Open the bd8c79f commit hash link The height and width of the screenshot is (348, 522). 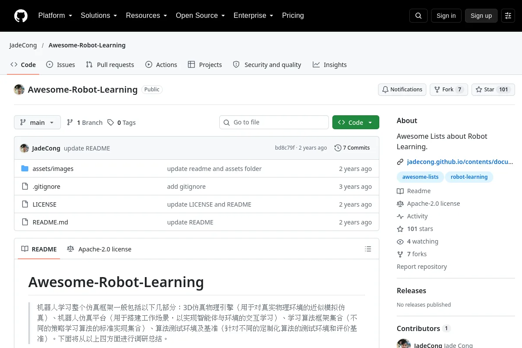click(284, 148)
